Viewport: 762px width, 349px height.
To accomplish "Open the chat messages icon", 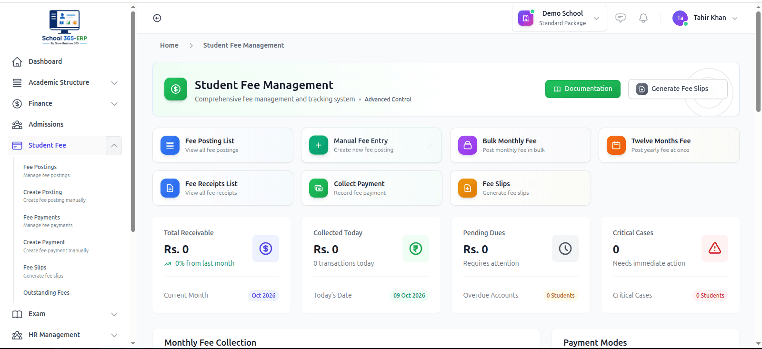I will [x=621, y=18].
